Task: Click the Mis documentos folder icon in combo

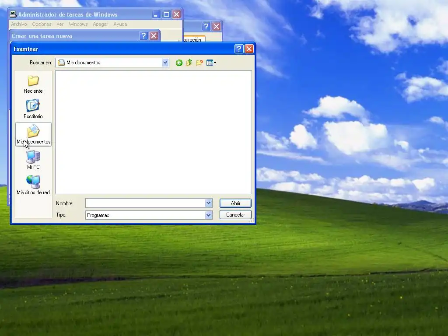Action: (x=61, y=63)
